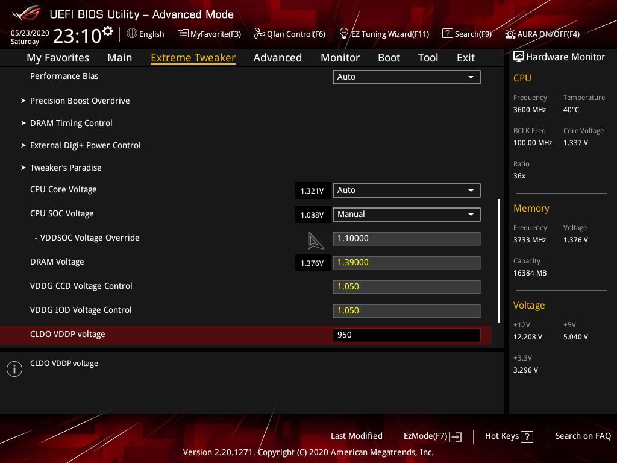
Task: Click CPU Temperature value 40°C
Action: coord(571,110)
